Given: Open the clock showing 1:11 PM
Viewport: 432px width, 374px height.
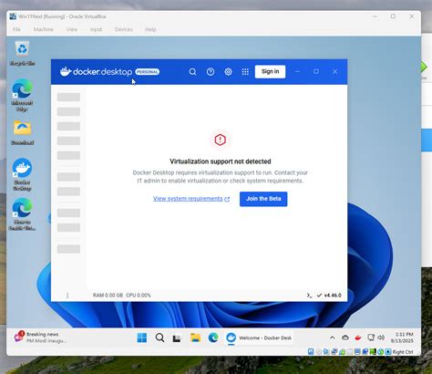Looking at the screenshot, I should 402,338.
